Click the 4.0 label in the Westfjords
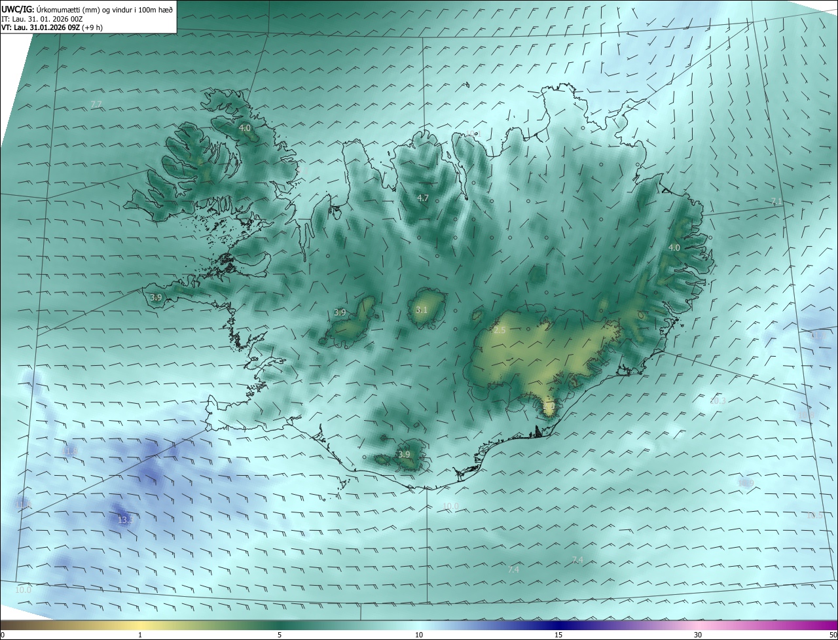 point(245,128)
